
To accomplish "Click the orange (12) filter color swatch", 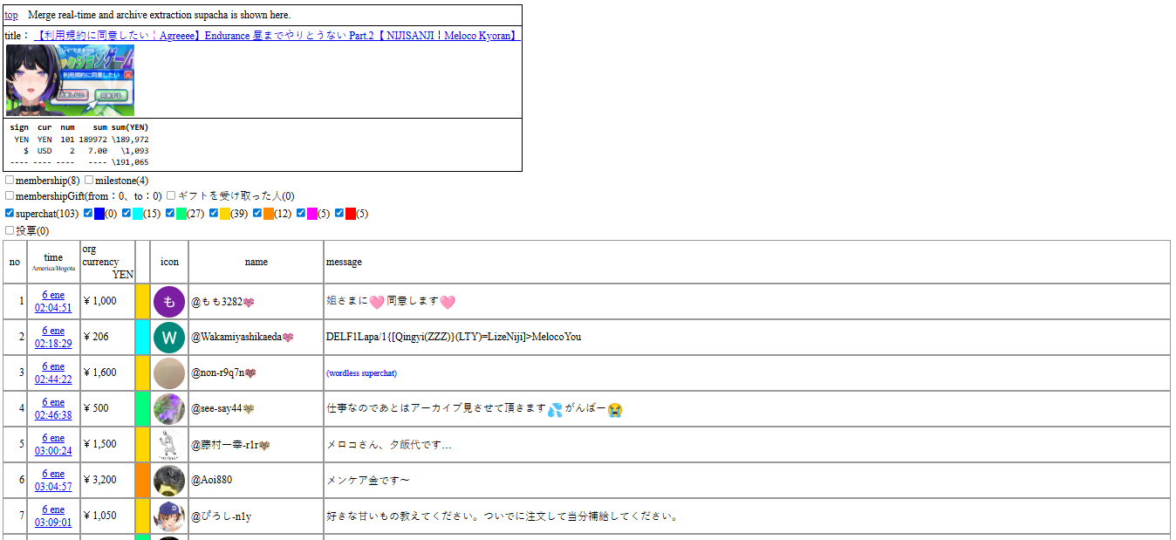I will coord(269,214).
